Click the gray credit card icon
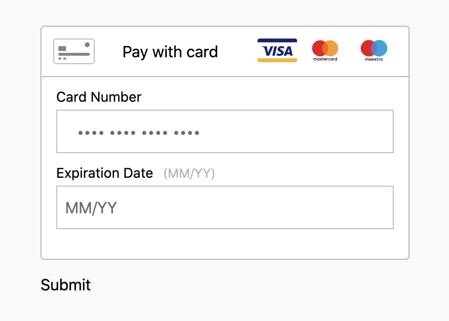This screenshot has height=321, width=449. pyautogui.click(x=74, y=51)
